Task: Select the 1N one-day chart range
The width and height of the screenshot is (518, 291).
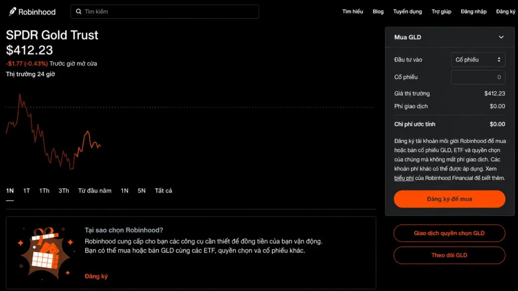Action: [x=10, y=190]
